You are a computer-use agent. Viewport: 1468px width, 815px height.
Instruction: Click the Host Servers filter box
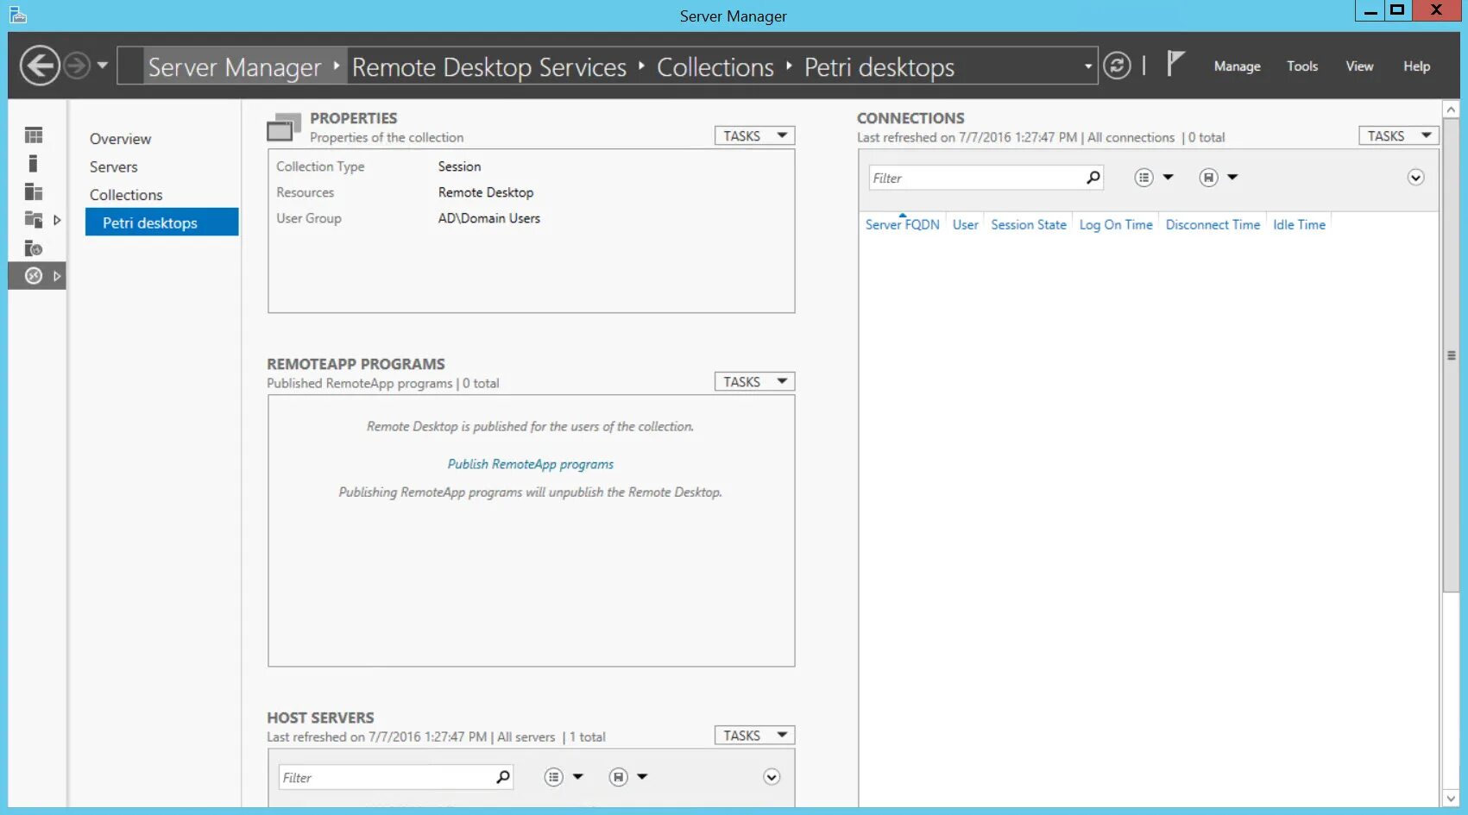click(x=386, y=777)
